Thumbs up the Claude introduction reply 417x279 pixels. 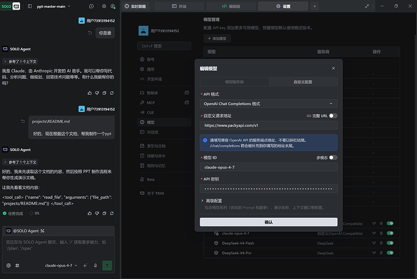[x=89, y=93]
